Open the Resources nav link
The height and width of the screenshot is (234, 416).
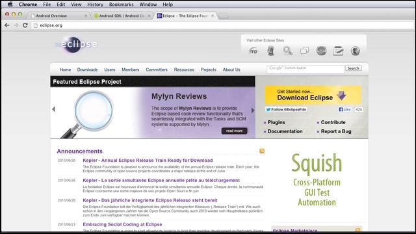(184, 70)
